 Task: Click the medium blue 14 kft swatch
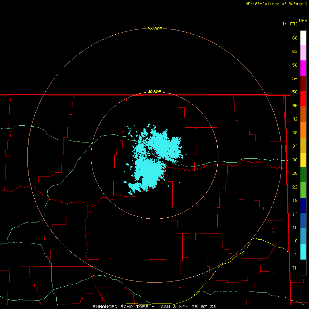[303, 221]
